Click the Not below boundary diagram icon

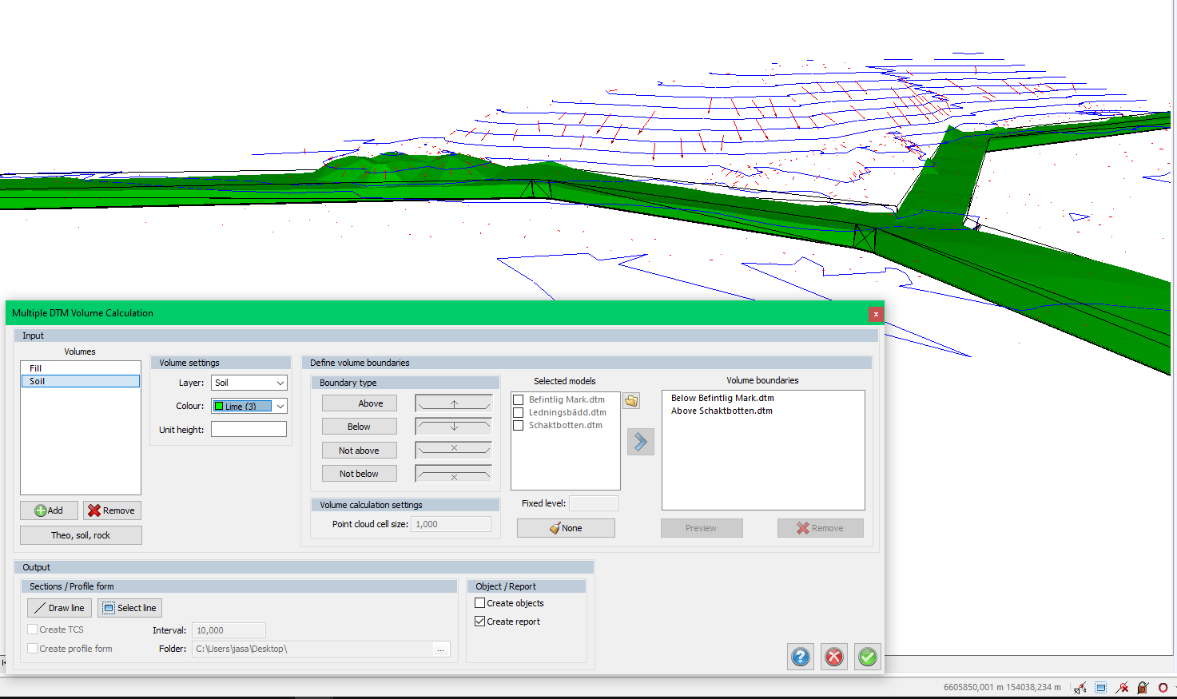point(453,474)
